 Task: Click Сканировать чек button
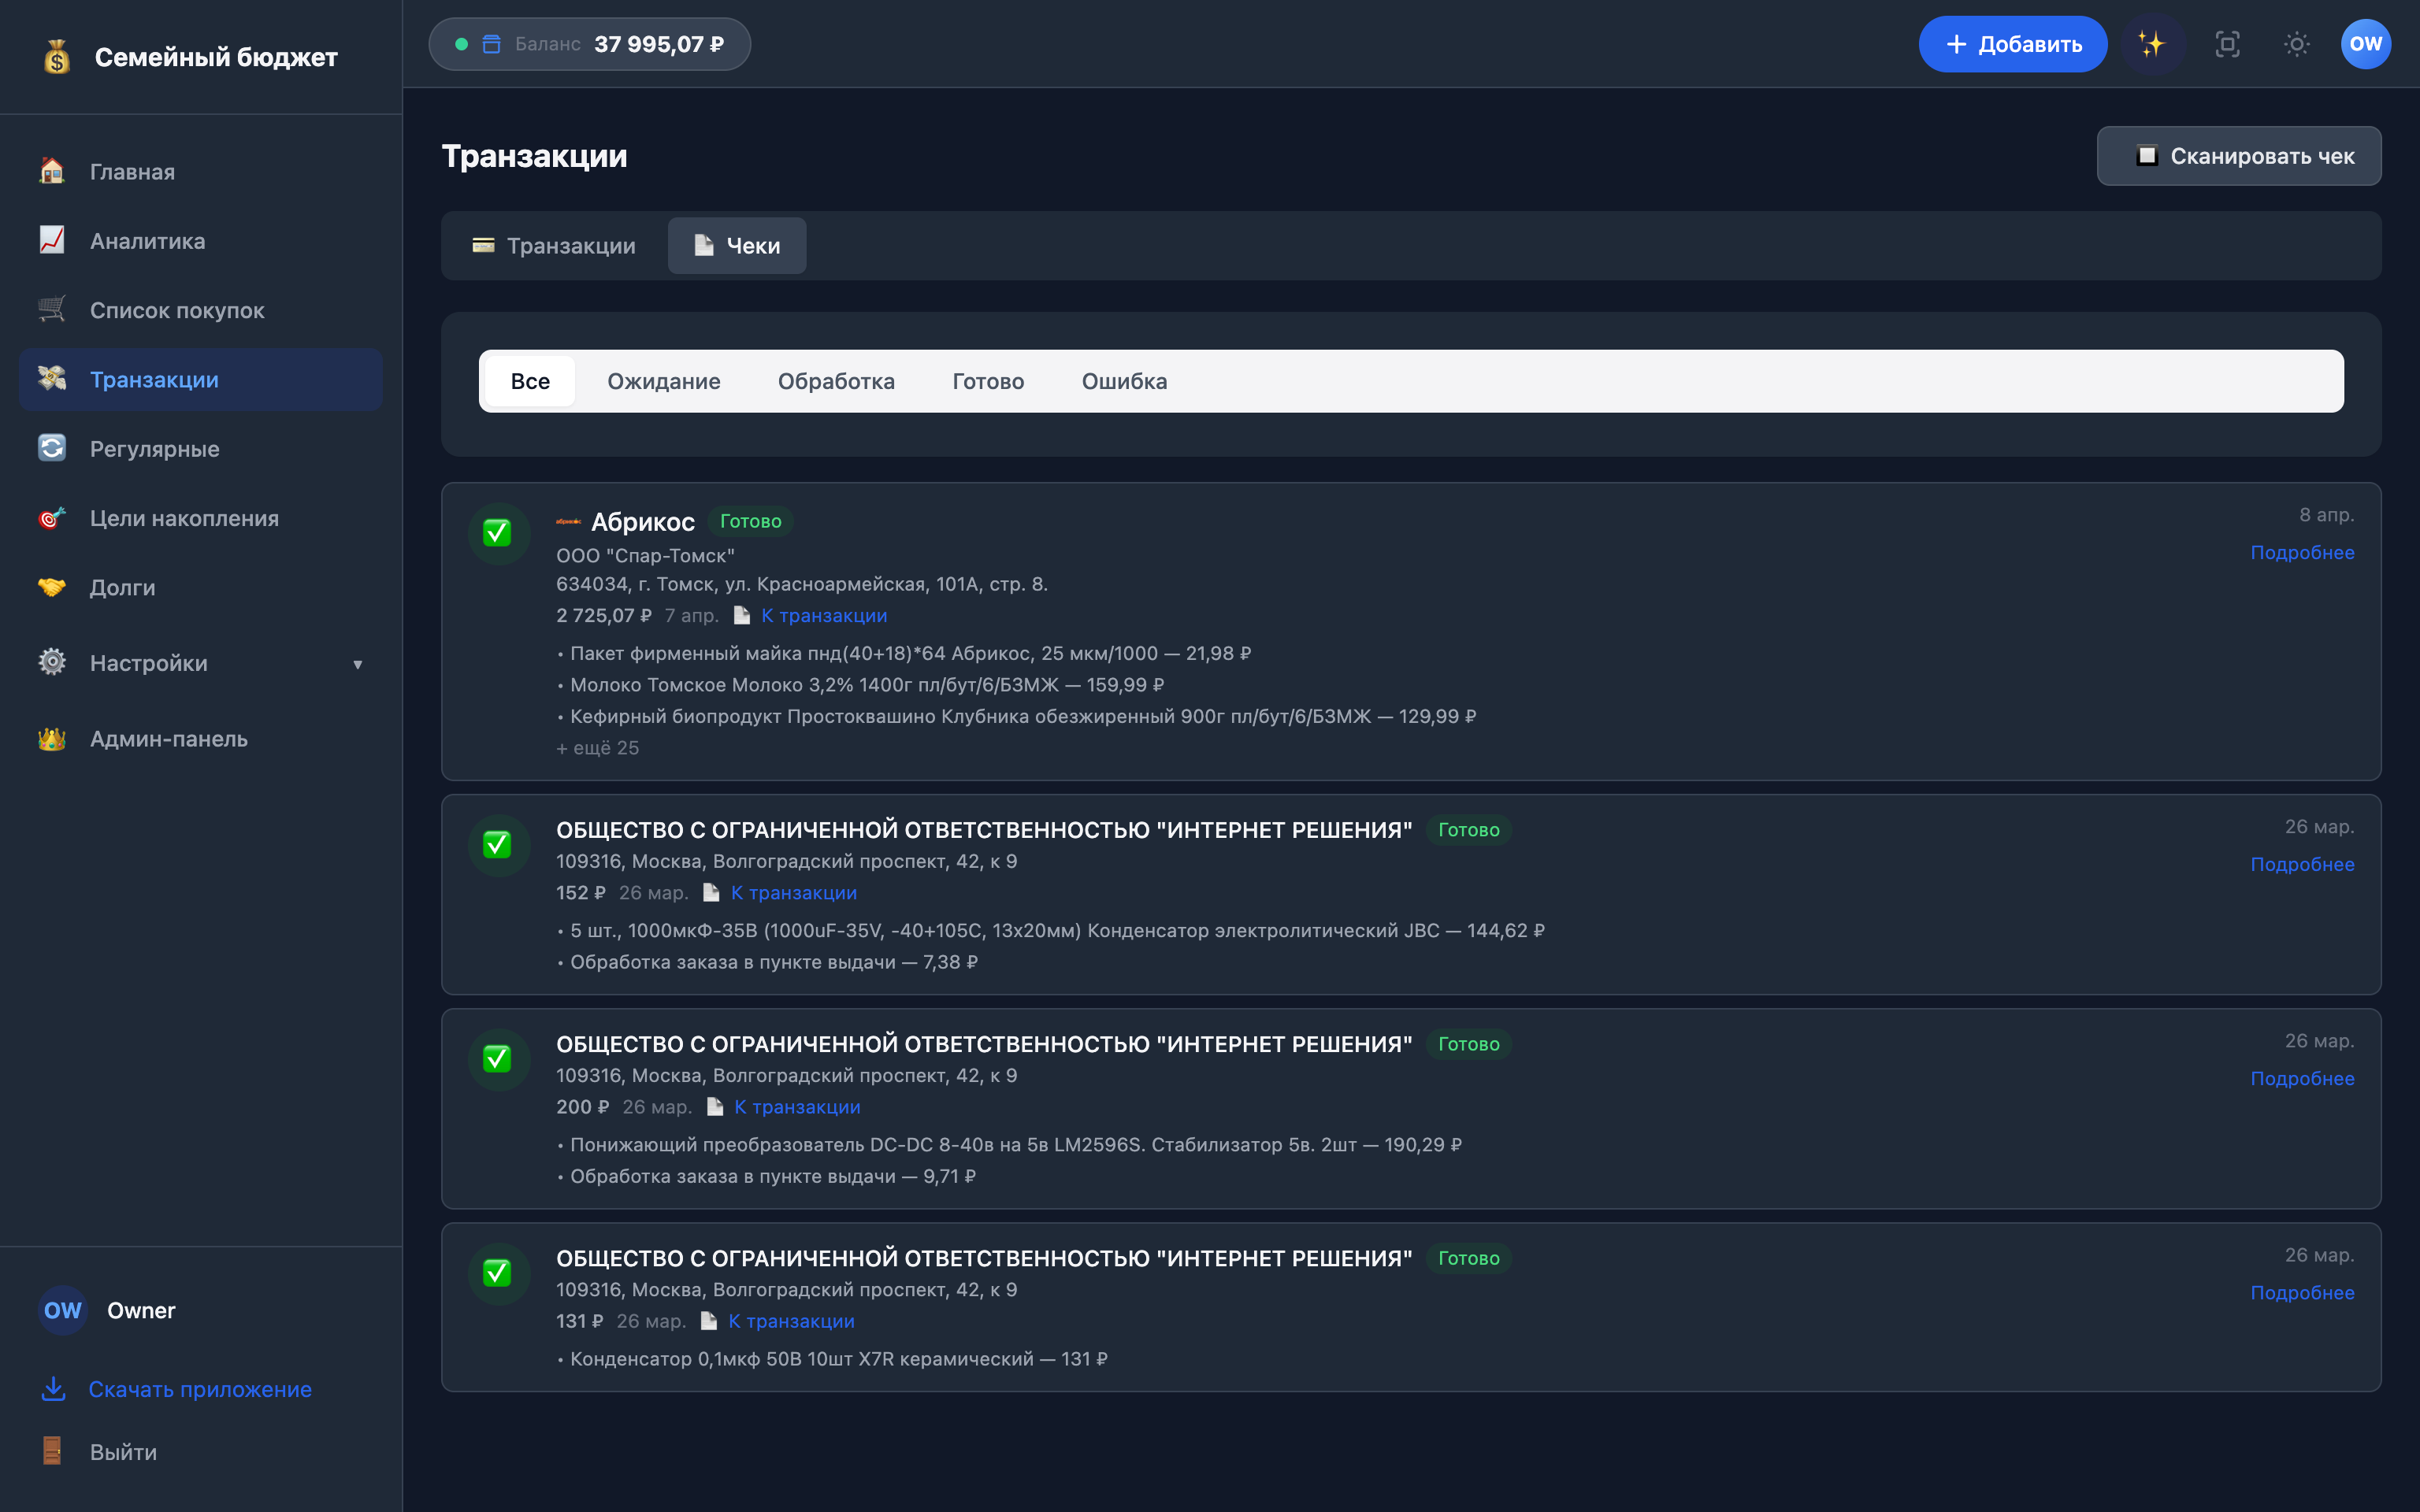[2238, 156]
